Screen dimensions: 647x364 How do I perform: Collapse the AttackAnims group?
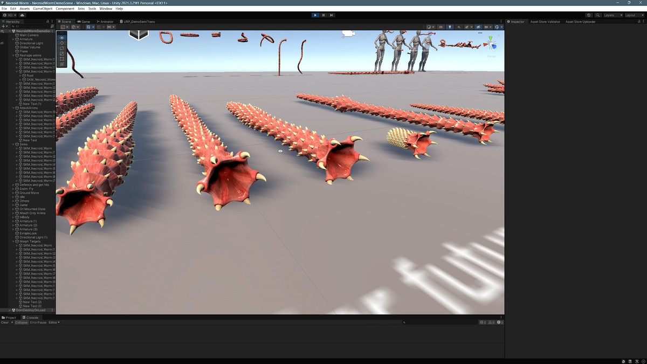(x=13, y=108)
